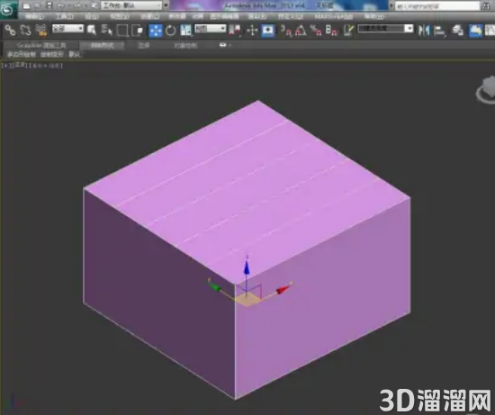The height and width of the screenshot is (415, 495).
Task: Toggle Window/Crossing selection mode
Action: [138, 31]
